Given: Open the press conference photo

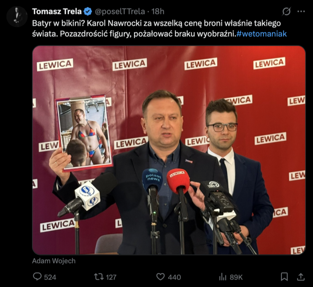Looking at the screenshot, I should [x=169, y=150].
